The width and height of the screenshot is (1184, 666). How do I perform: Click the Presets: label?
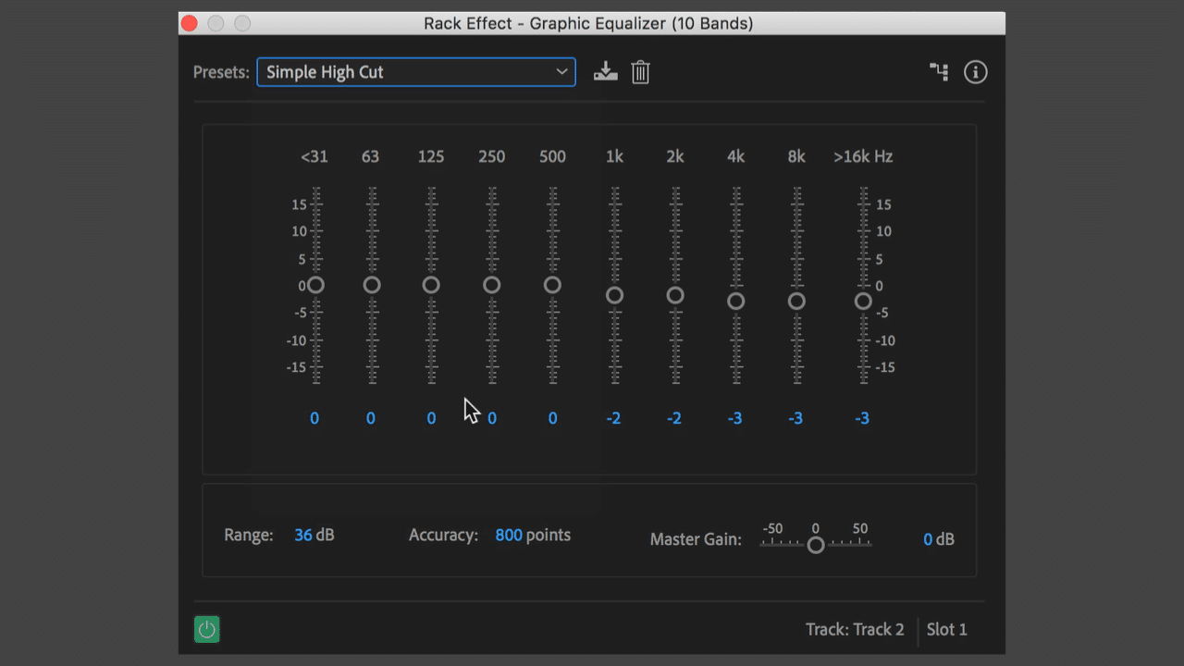pos(221,72)
